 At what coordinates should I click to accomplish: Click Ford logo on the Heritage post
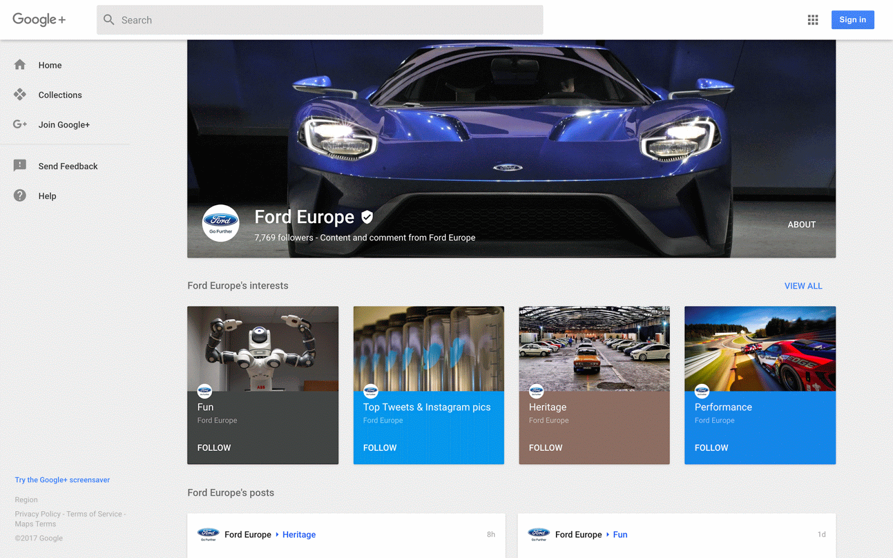(208, 535)
